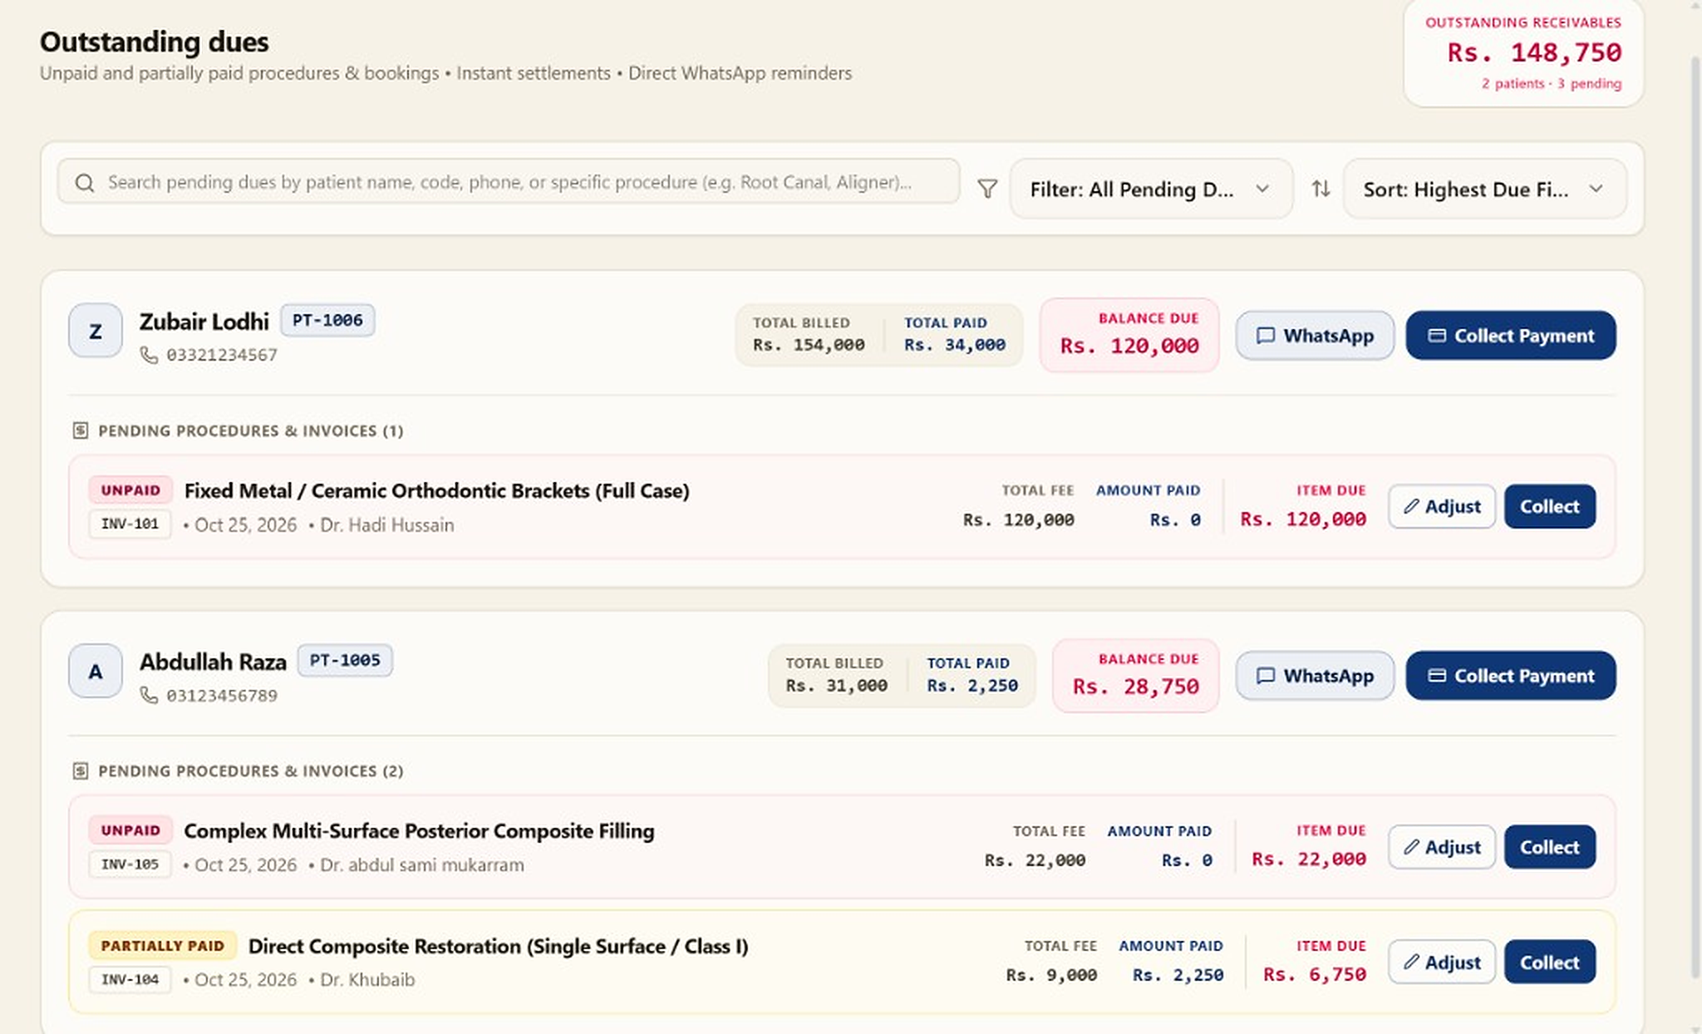Click the PARTIALLY PAID status badge
The image size is (1702, 1034).
tap(163, 946)
